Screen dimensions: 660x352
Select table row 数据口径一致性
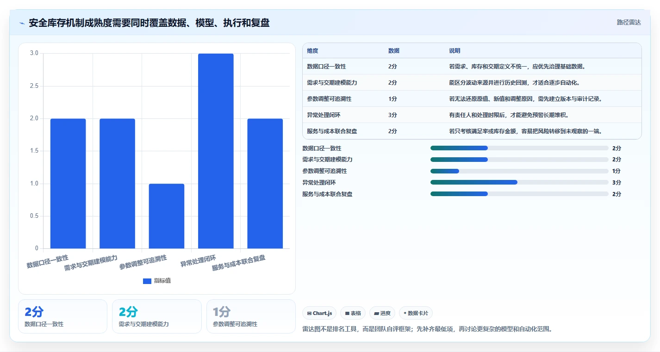[472, 67]
